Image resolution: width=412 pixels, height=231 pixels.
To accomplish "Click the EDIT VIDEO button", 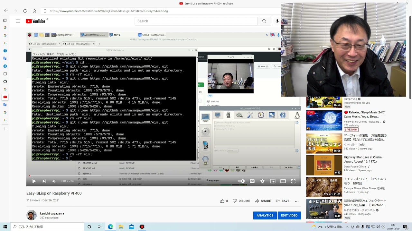I will 289,216.
